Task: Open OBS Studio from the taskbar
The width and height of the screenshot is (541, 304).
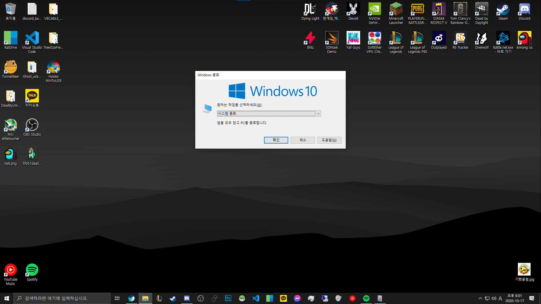Action: tap(200, 298)
